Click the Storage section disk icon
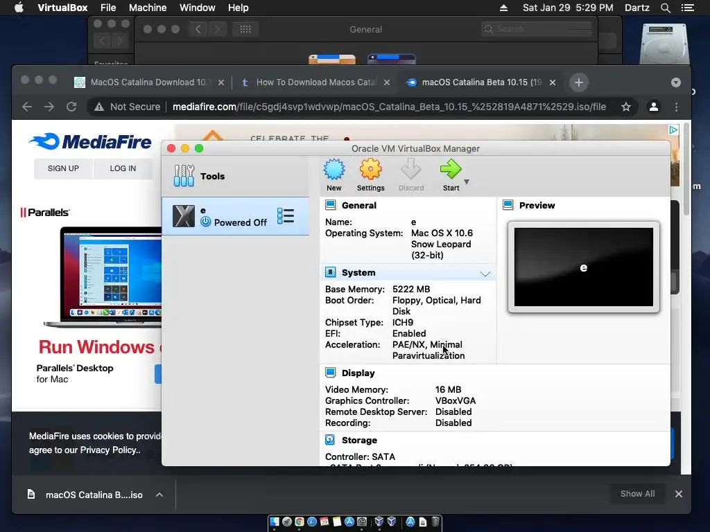The image size is (710, 532). point(330,440)
